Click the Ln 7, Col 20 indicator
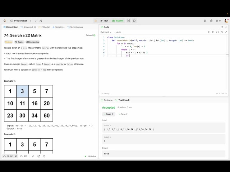 [x=221, y=94]
